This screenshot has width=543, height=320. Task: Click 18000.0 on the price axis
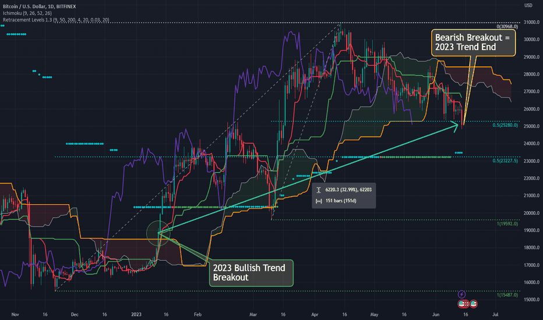531,248
